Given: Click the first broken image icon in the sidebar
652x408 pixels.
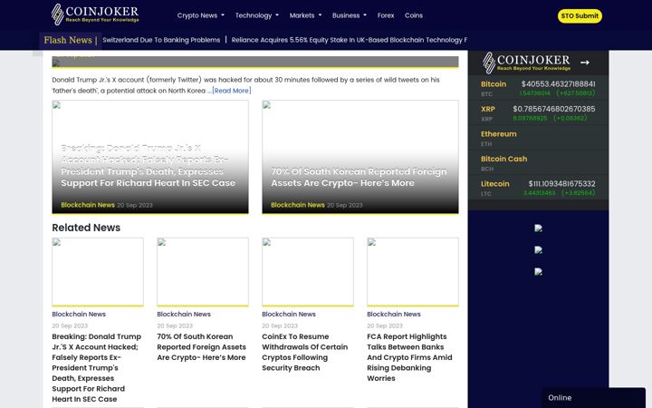Looking at the screenshot, I should coord(538,228).
